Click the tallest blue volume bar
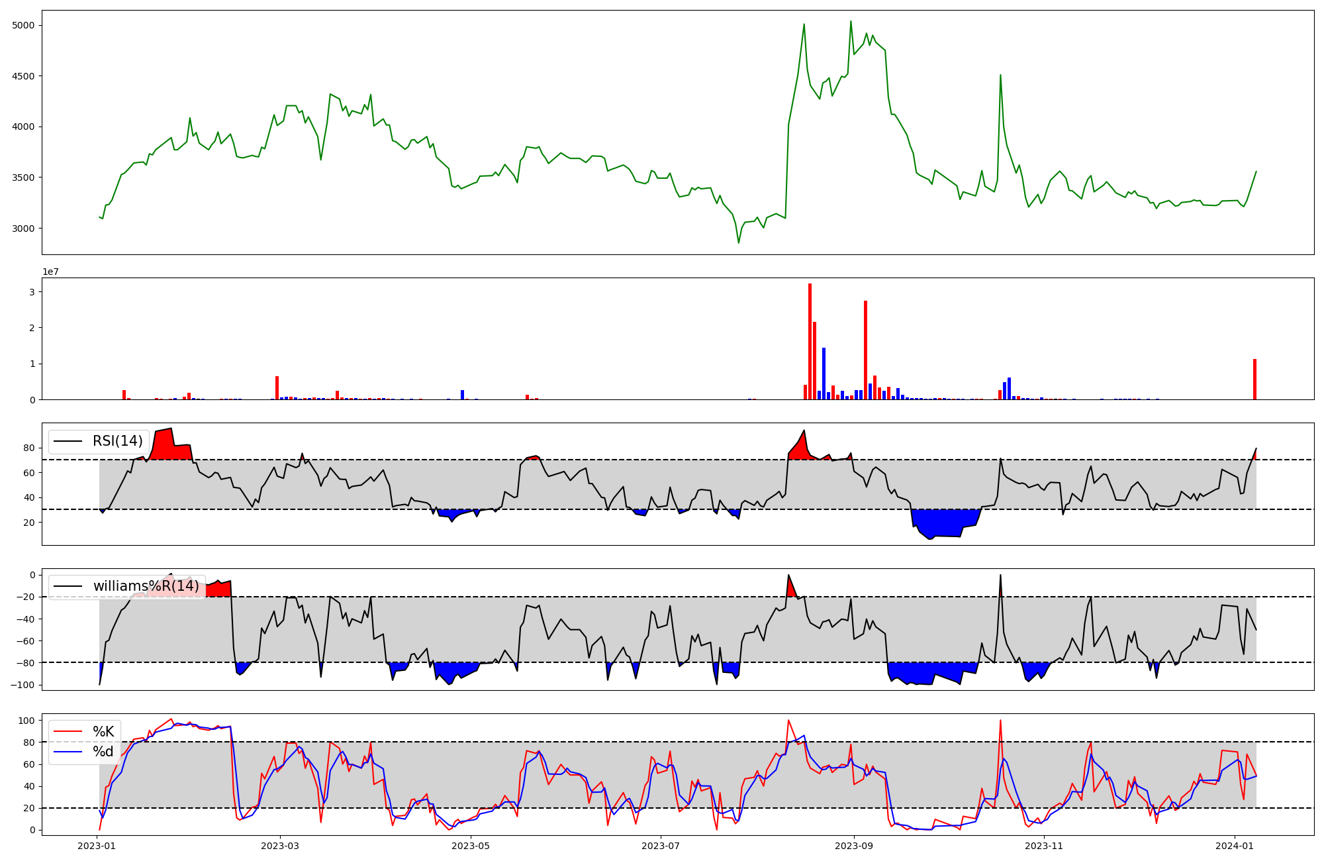 tap(824, 374)
